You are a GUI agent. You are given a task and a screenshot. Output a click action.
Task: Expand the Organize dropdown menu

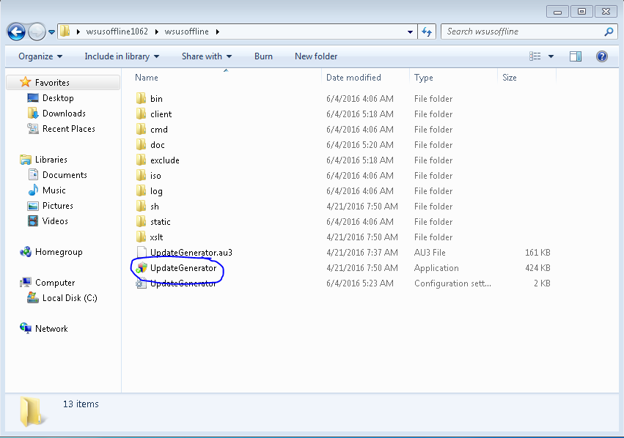click(x=40, y=56)
